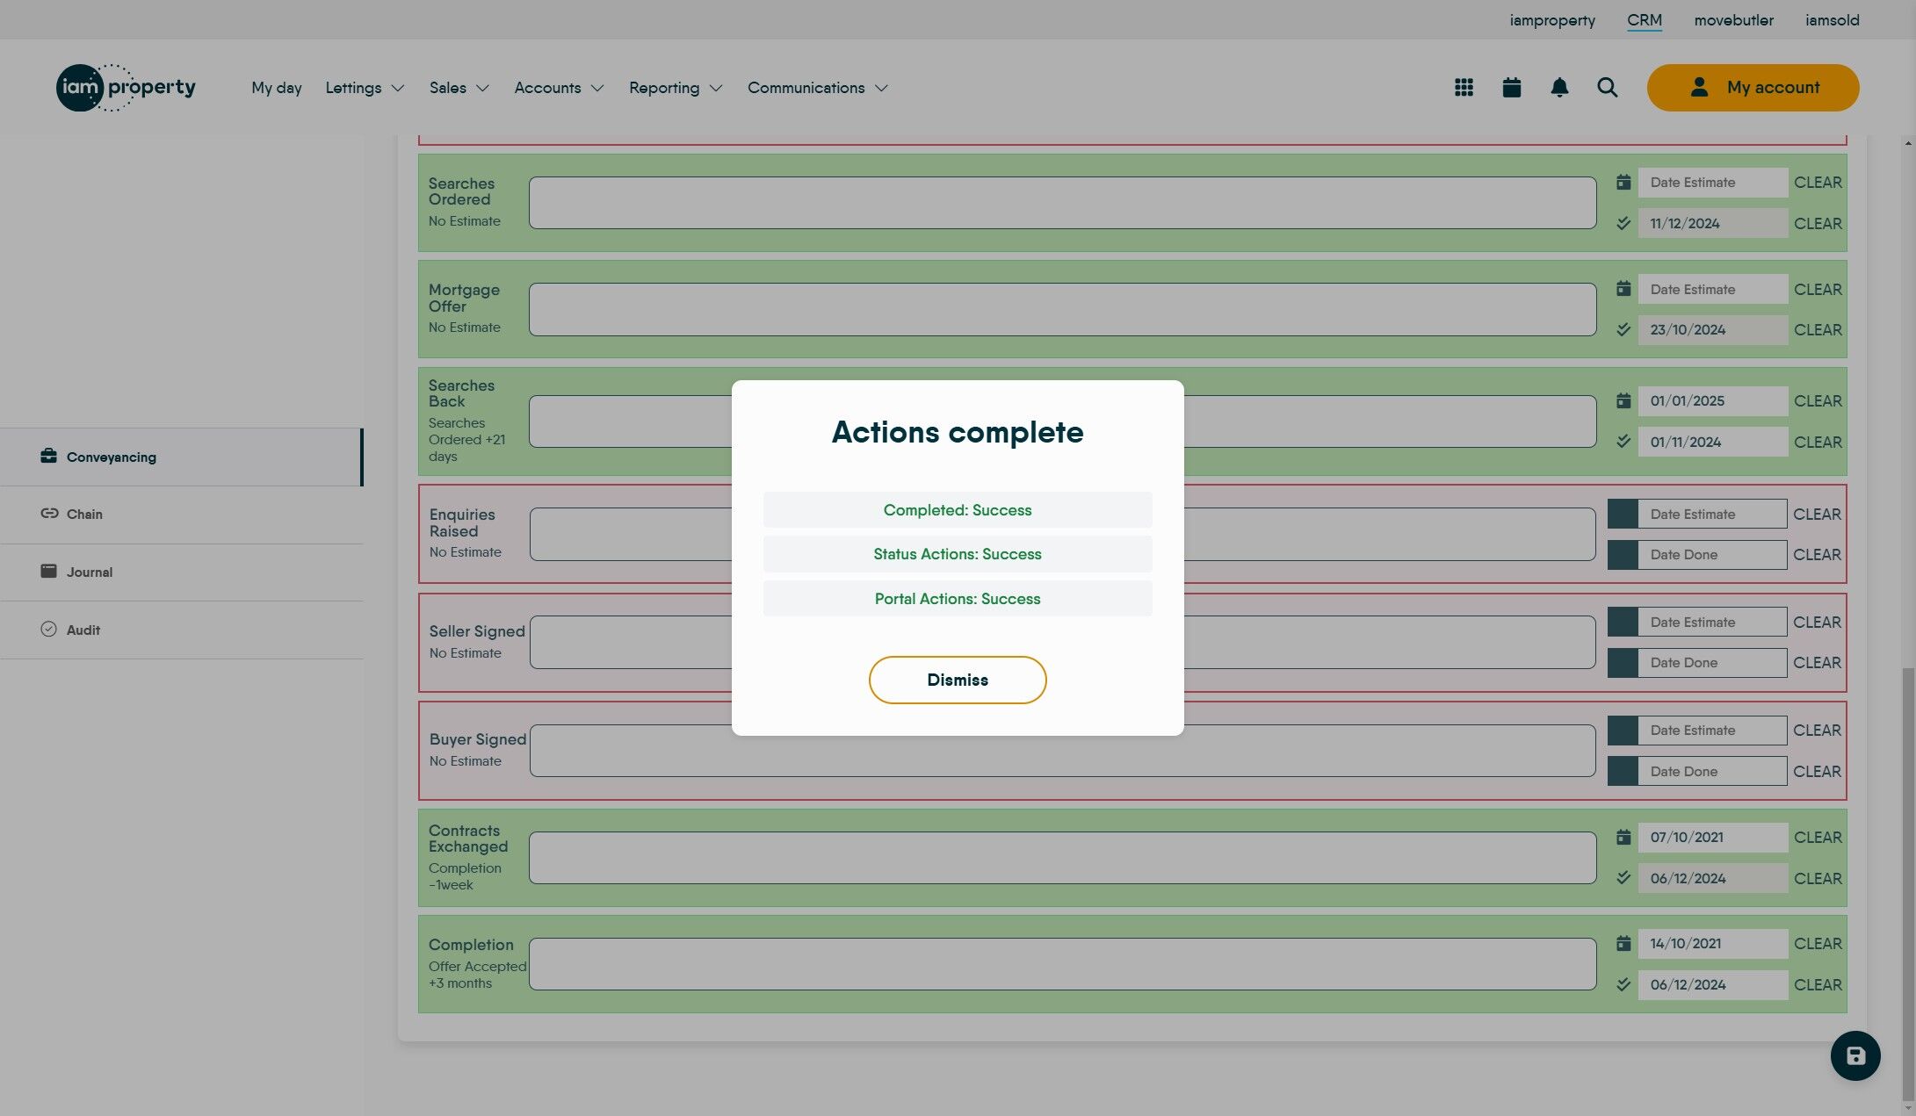The image size is (1916, 1116).
Task: Open My account button
Action: point(1753,88)
